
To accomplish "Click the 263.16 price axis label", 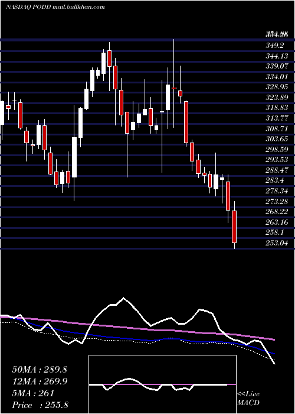I will pyautogui.click(x=277, y=222).
